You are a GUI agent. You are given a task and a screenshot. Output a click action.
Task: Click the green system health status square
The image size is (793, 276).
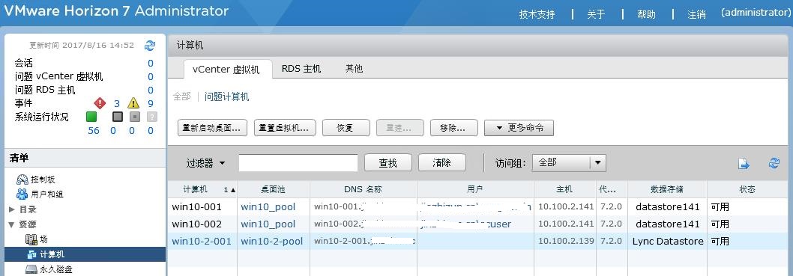[x=91, y=117]
